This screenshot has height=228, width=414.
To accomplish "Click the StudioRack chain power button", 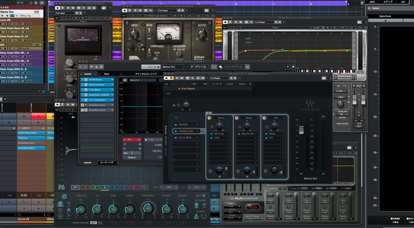I will 176,118.
